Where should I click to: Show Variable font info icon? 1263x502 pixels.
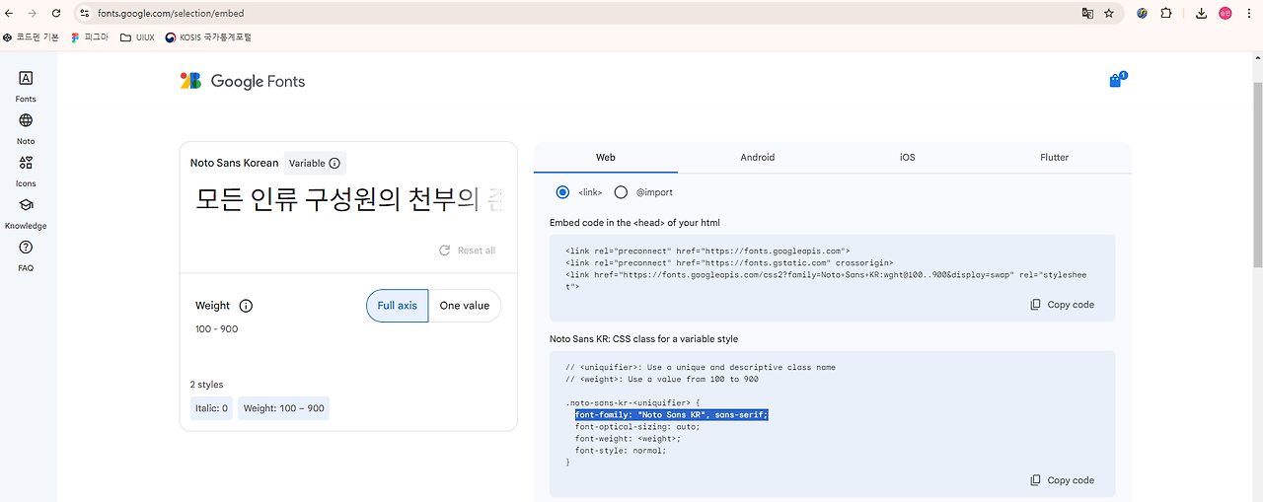pos(334,164)
